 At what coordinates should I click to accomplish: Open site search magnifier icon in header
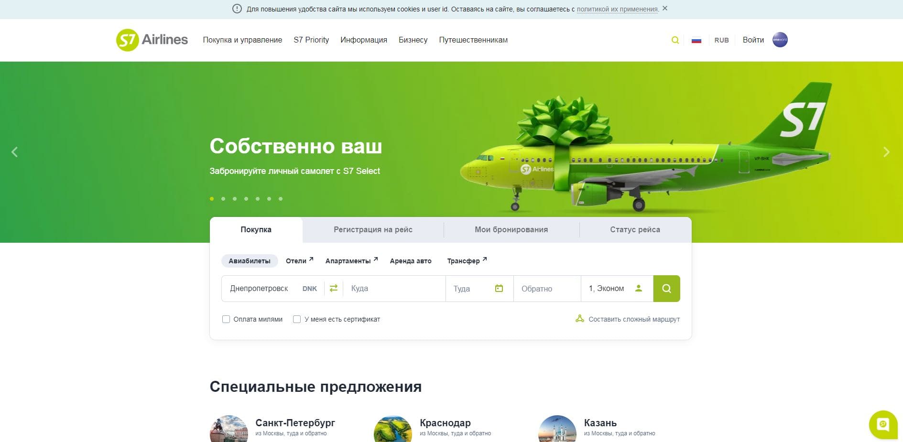coord(675,40)
